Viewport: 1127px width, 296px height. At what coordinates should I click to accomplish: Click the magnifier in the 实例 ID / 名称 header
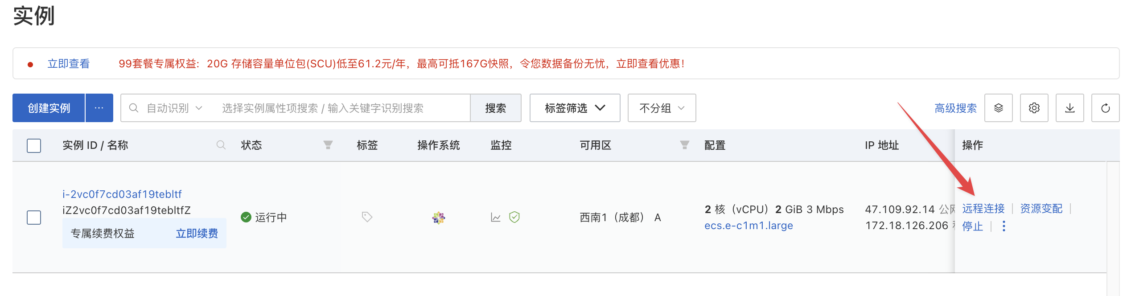(221, 145)
